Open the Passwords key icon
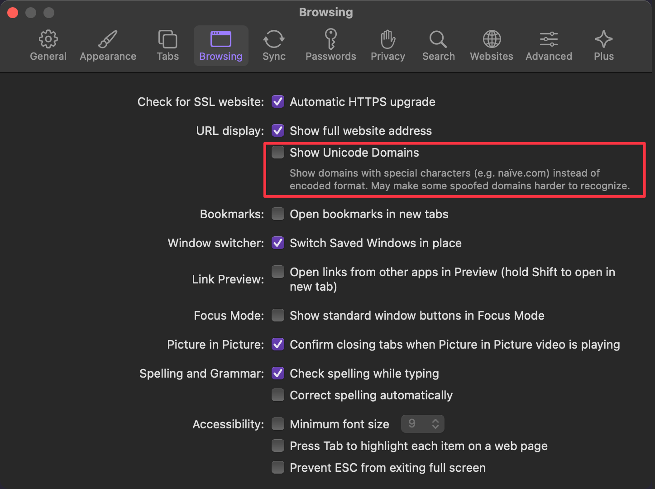 pyautogui.click(x=330, y=40)
